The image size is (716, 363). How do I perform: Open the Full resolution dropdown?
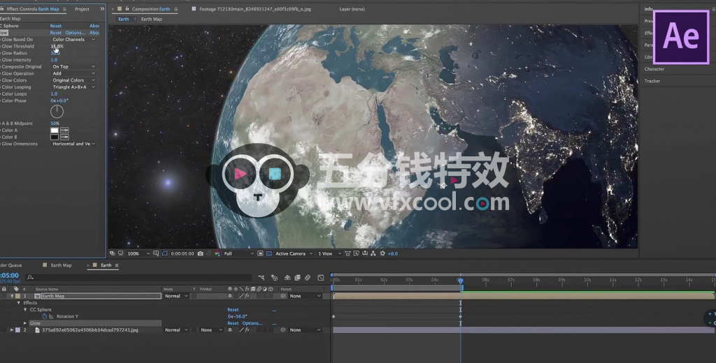238,253
